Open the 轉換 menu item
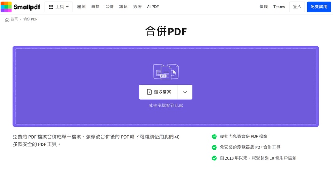The image size is (333, 172). 95,7
